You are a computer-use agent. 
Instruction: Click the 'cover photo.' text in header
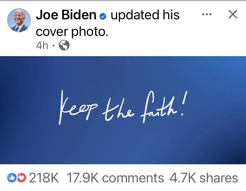pyautogui.click(x=72, y=32)
